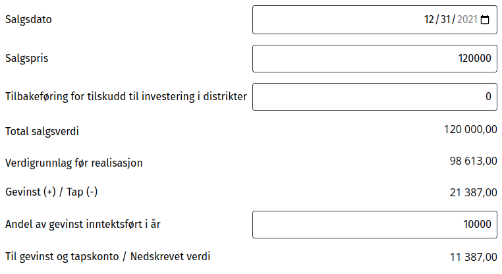Open the calendar picker in Salgsdato field
Viewport: 502px width, 274px height.
[486, 20]
